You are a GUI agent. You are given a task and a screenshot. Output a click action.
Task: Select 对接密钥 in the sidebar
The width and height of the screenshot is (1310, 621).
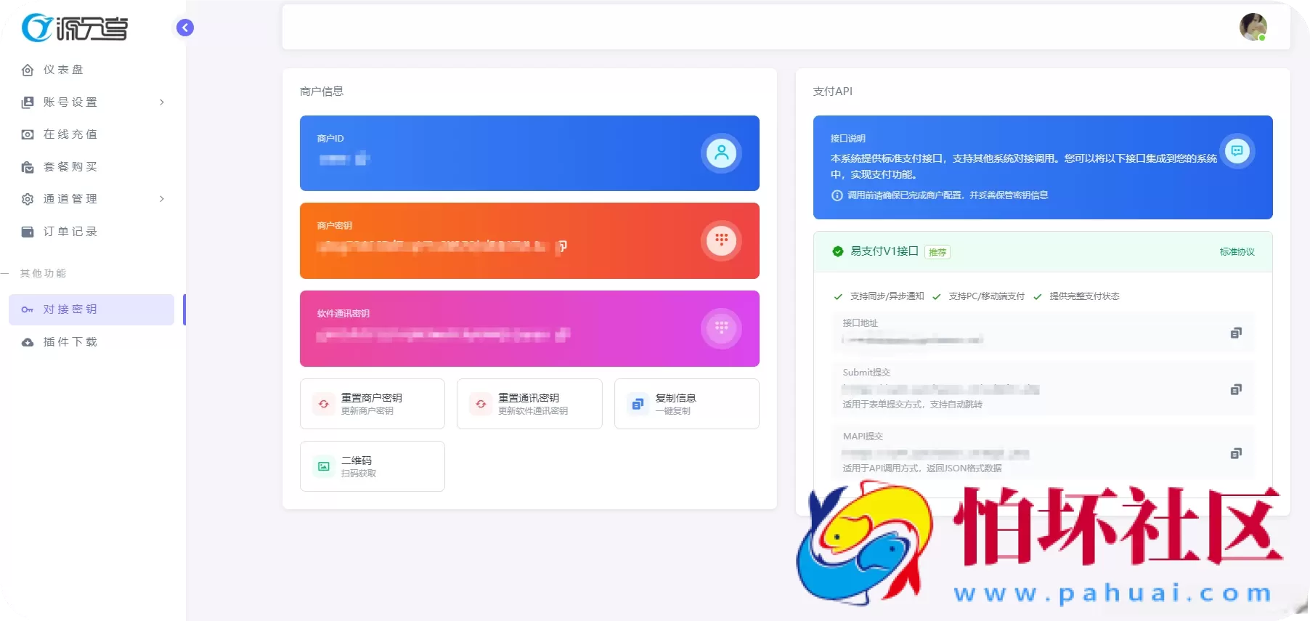click(x=91, y=309)
